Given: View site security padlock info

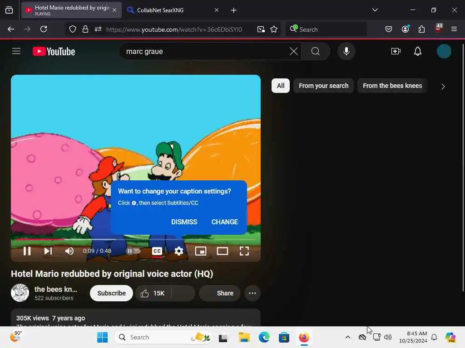Looking at the screenshot, I should point(85,29).
